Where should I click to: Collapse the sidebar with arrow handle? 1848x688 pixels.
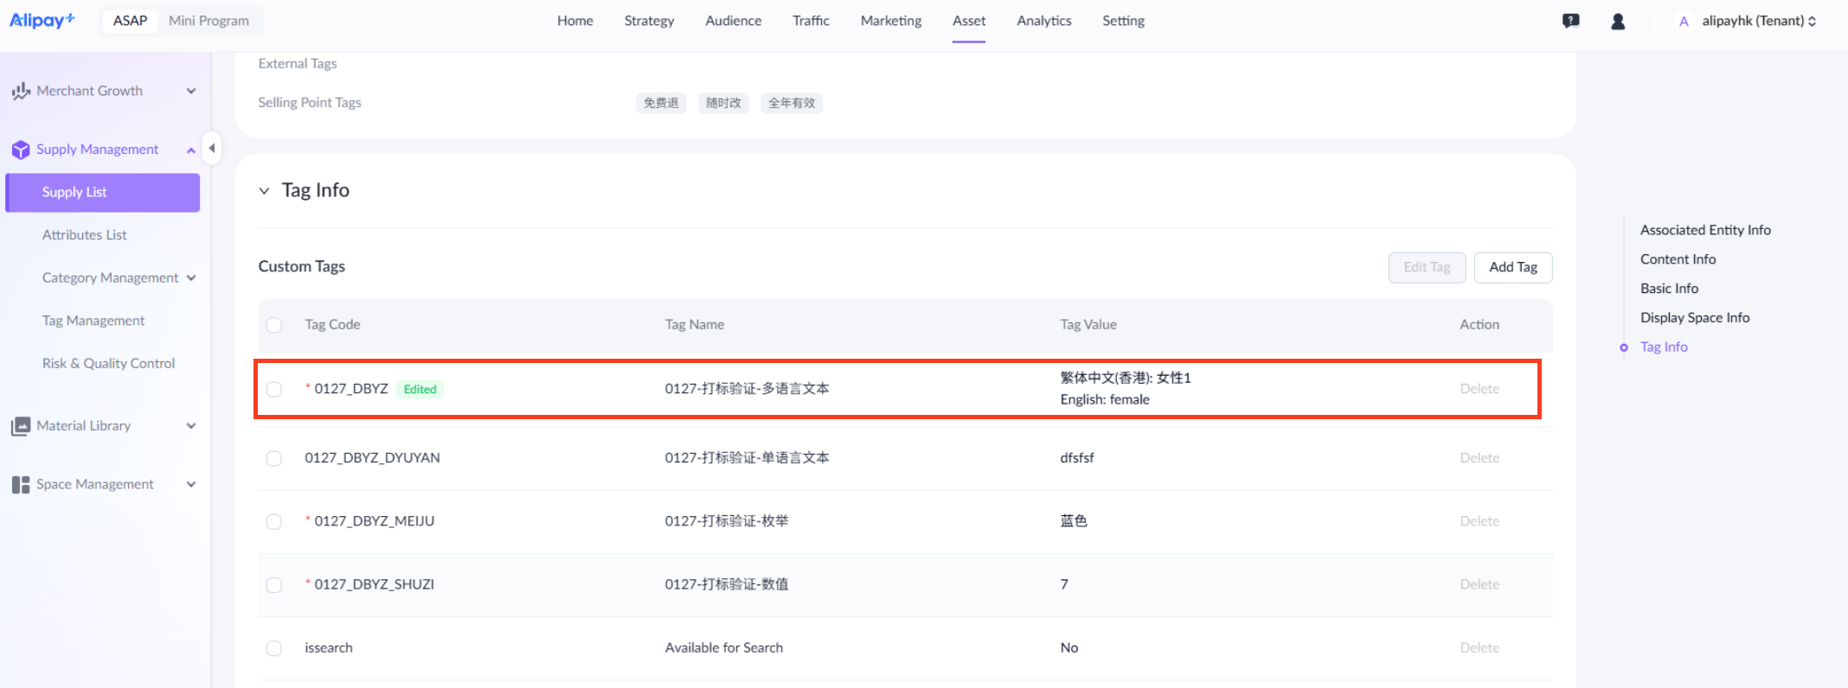point(212,149)
